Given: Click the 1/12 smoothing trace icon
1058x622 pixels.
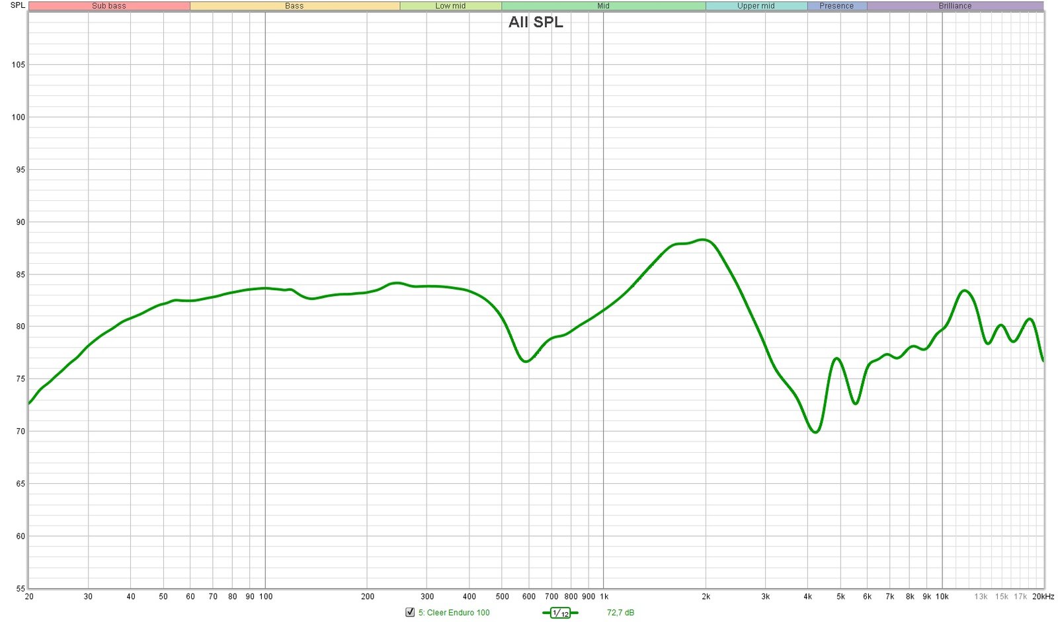Looking at the screenshot, I should pyautogui.click(x=560, y=613).
